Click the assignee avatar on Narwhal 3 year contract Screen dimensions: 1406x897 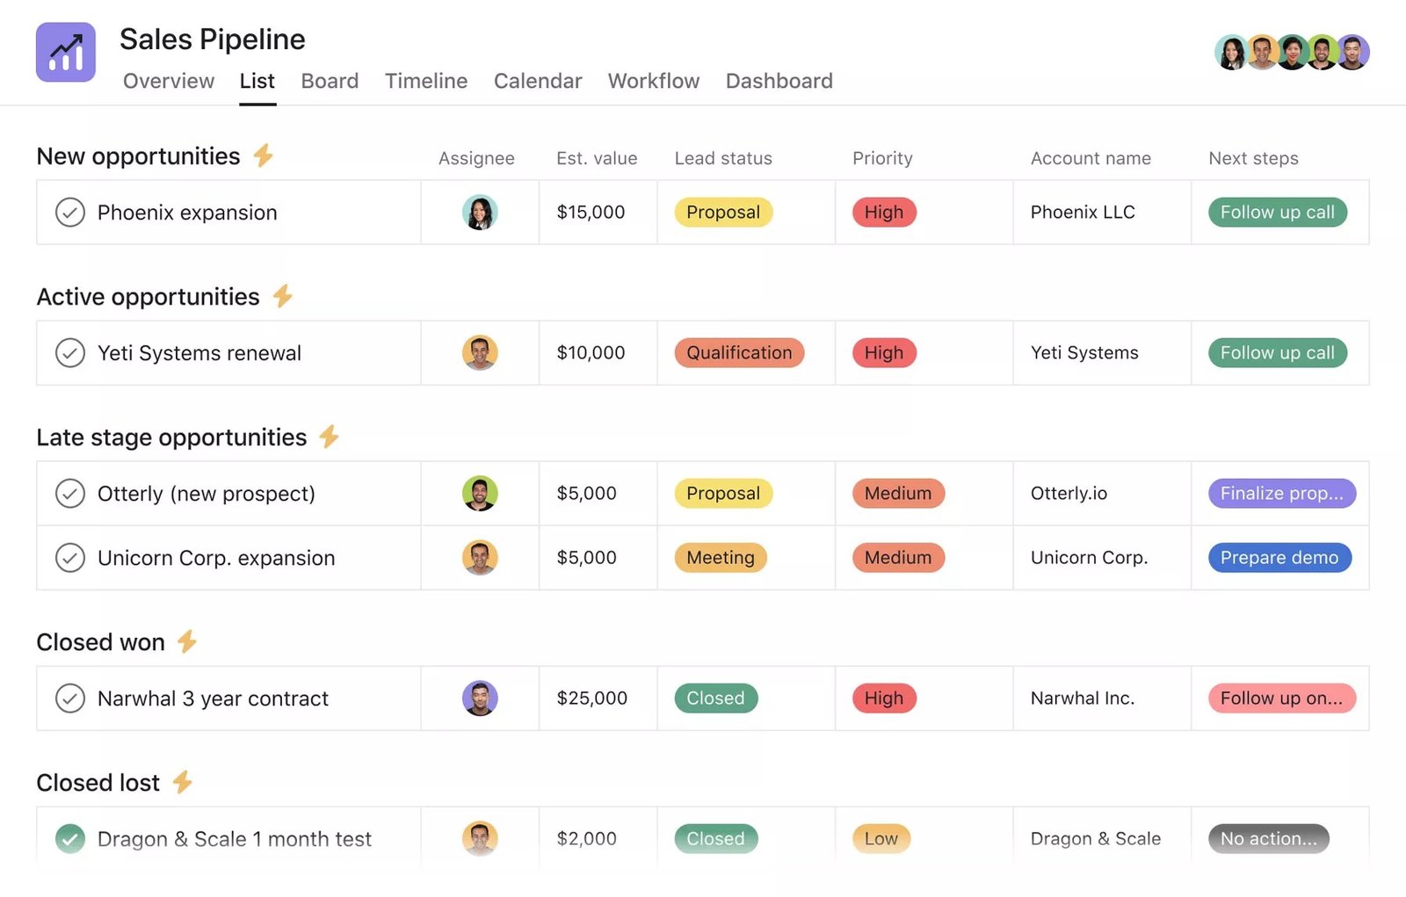(479, 698)
